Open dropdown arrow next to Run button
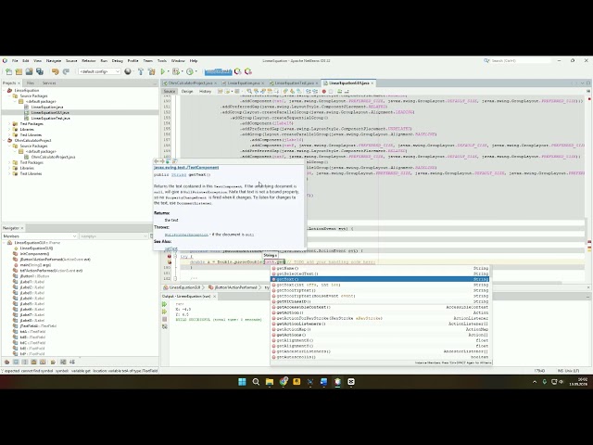This screenshot has height=445, width=593. coord(169,71)
